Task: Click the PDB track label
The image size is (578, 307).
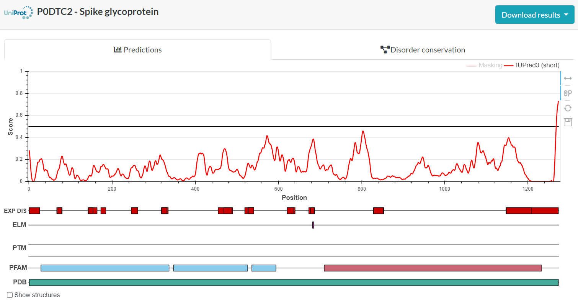Action: click(20, 282)
